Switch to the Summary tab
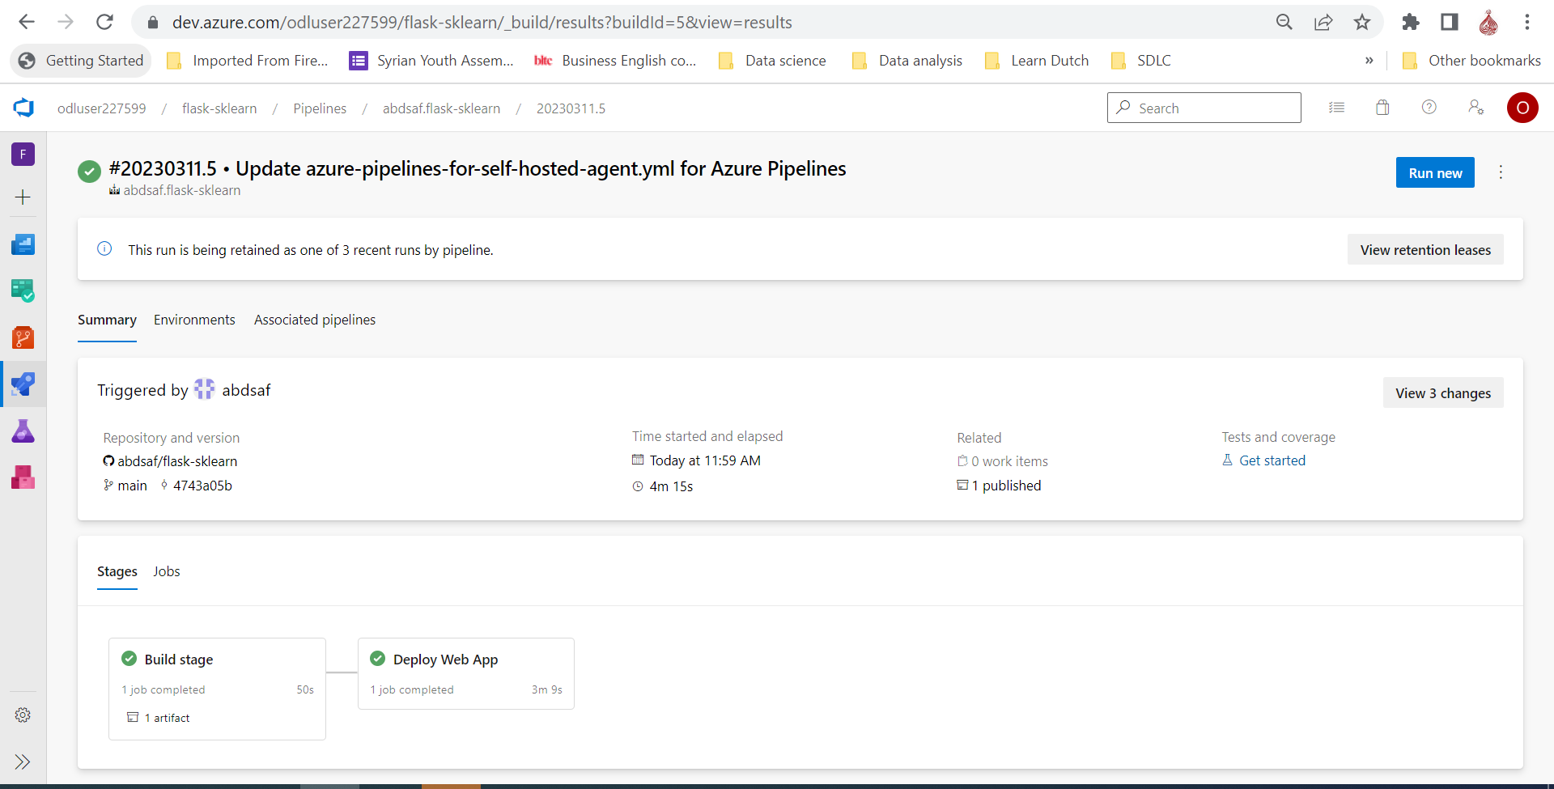The image size is (1554, 789). point(107,320)
